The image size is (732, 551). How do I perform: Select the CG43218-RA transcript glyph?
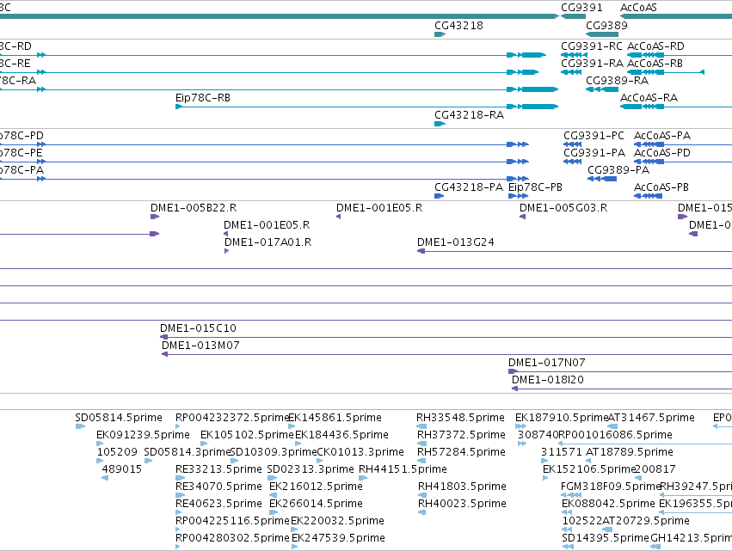click(440, 124)
